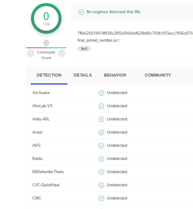
Task: Click the question mark community score marker
Action: (46, 43)
